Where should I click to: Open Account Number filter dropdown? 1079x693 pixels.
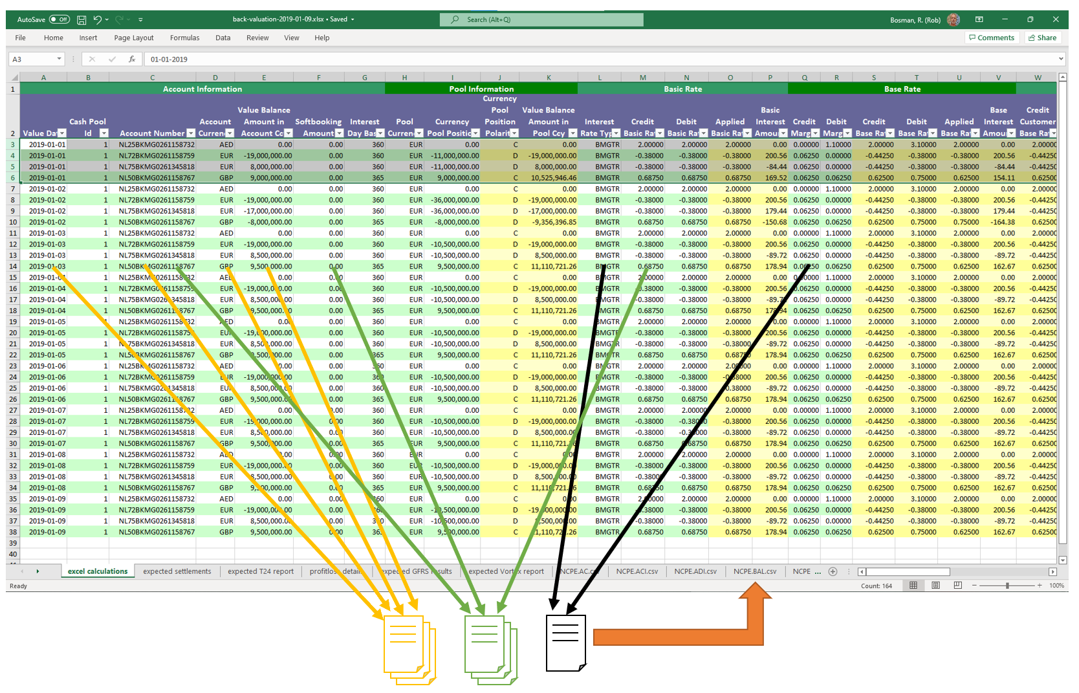[191, 133]
